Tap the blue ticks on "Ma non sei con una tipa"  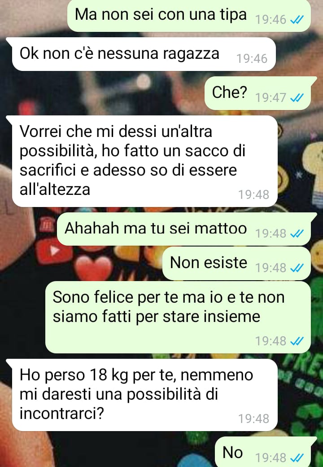click(297, 20)
